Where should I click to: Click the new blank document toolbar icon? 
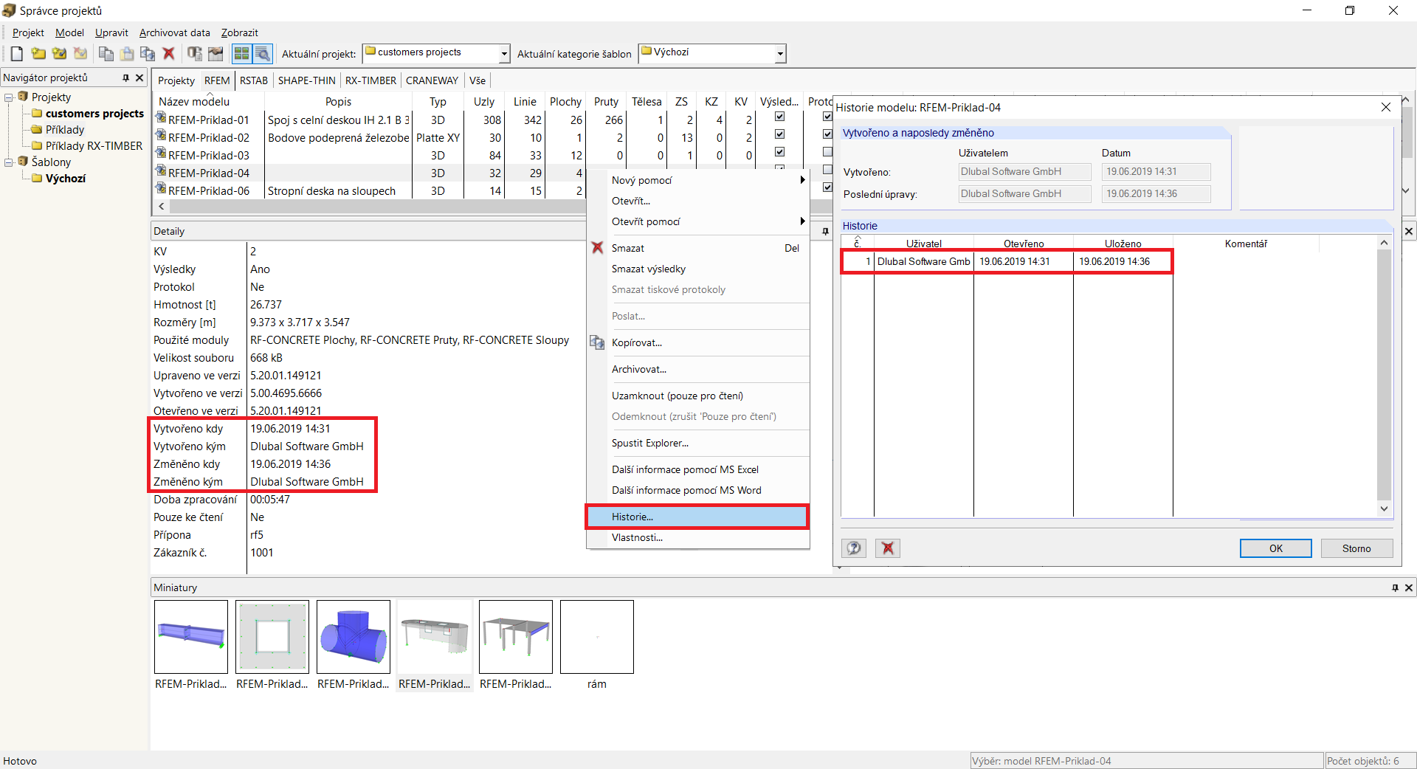pos(17,53)
